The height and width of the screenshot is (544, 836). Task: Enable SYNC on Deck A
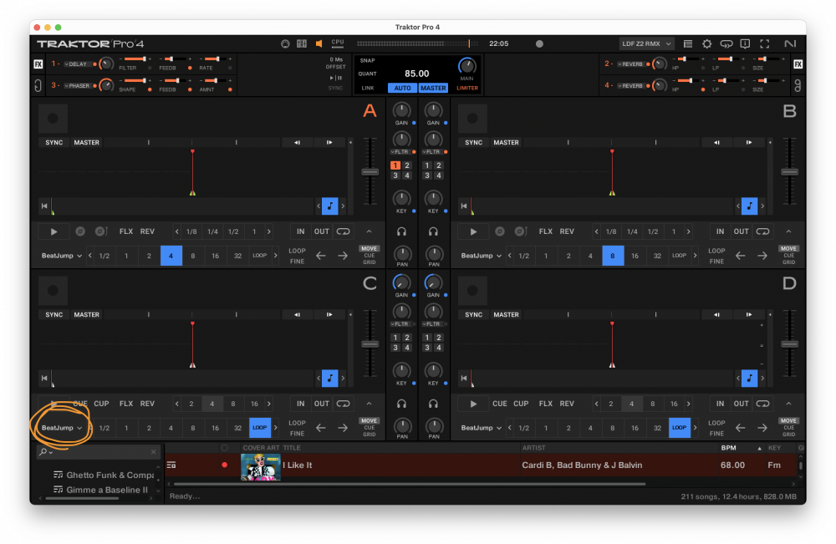pos(54,142)
